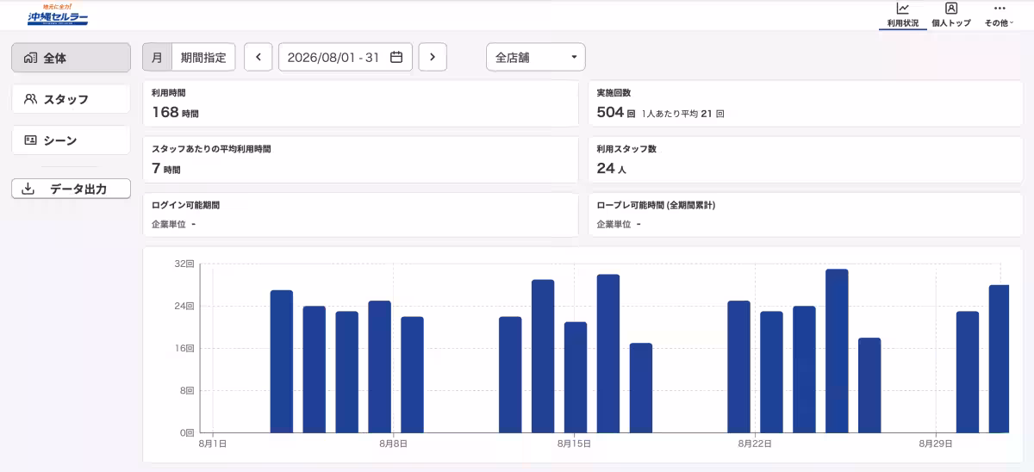Select 月 period mode
This screenshot has height=472, width=1034.
[x=157, y=57]
